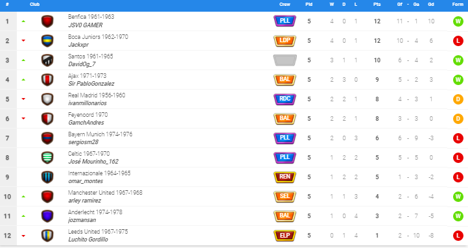Open manager JSV0 GAMER's profile link
The height and width of the screenshot is (248, 468).
(86, 25)
